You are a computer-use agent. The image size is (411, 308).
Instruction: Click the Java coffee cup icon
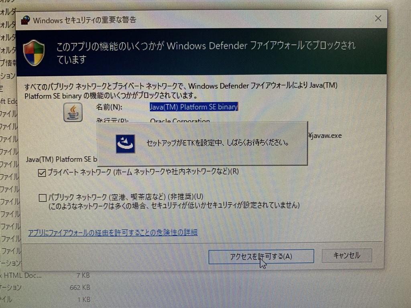73,112
